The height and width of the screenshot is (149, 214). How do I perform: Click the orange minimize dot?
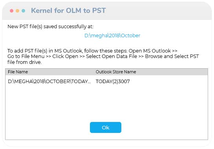pos(17,11)
